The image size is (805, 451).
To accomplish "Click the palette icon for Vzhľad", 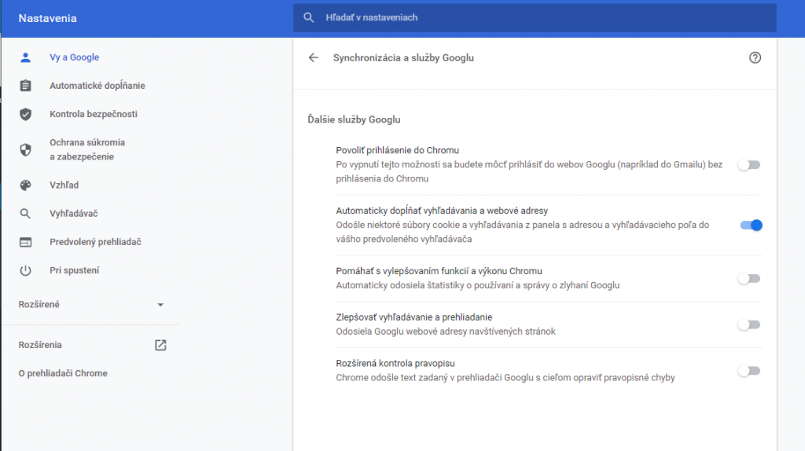I will (25, 185).
